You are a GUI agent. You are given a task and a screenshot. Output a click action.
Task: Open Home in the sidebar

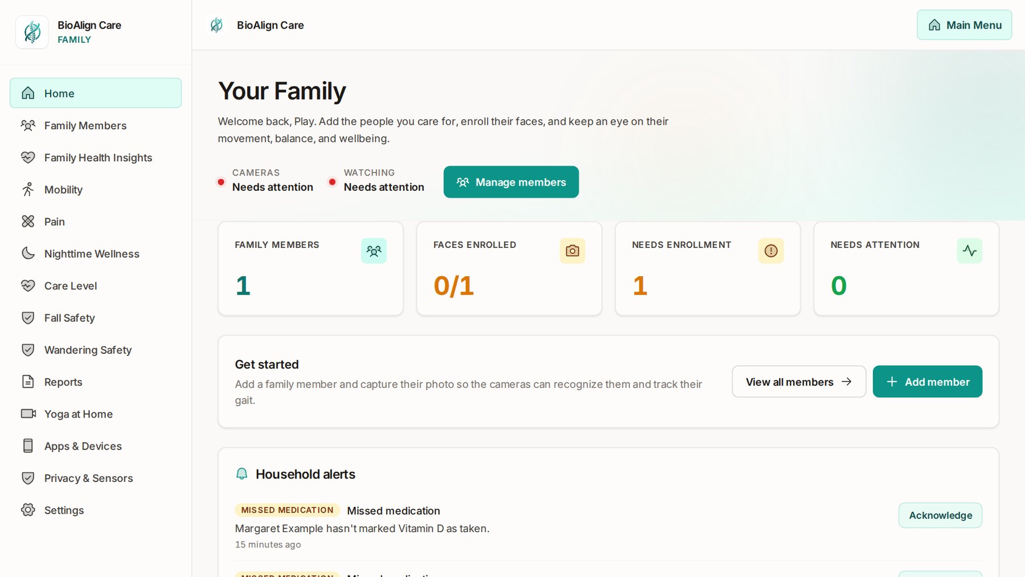coord(96,93)
